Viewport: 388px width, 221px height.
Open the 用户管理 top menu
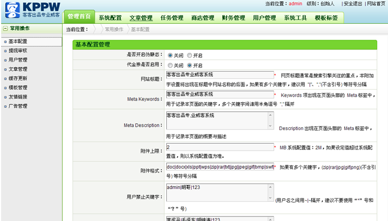pyautogui.click(x=264, y=18)
